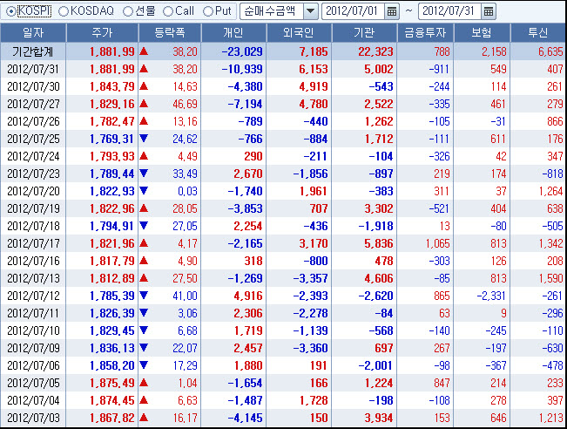The height and width of the screenshot is (429, 567).
Task: Select the 2012/07/16 date cell
Action: 33,261
